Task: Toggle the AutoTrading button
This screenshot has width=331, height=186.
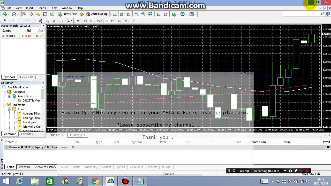Action: tap(97, 14)
